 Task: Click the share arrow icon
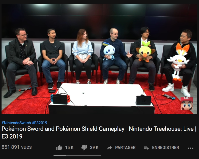pos(109,148)
